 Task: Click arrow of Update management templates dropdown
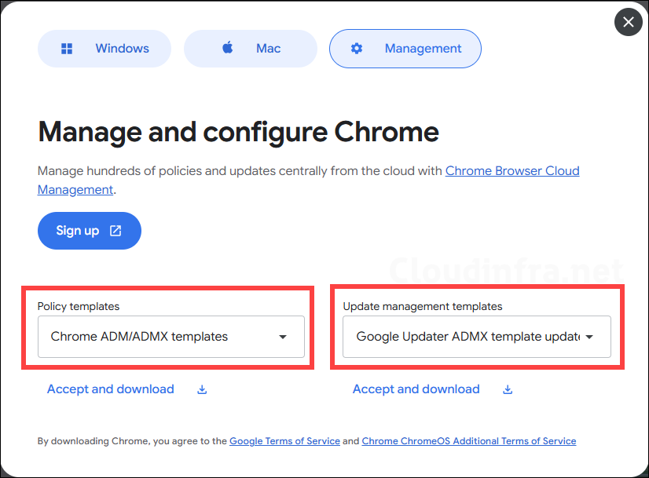589,337
